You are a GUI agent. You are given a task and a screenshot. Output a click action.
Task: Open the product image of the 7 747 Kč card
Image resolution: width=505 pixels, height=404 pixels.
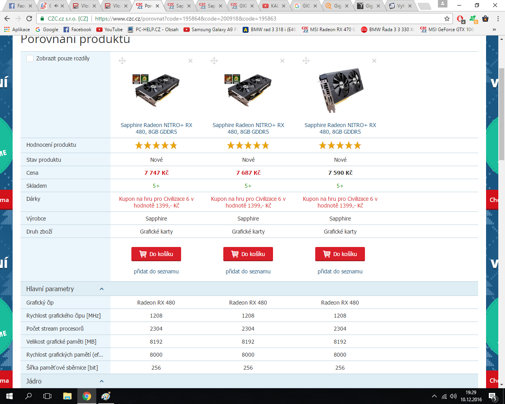156,90
